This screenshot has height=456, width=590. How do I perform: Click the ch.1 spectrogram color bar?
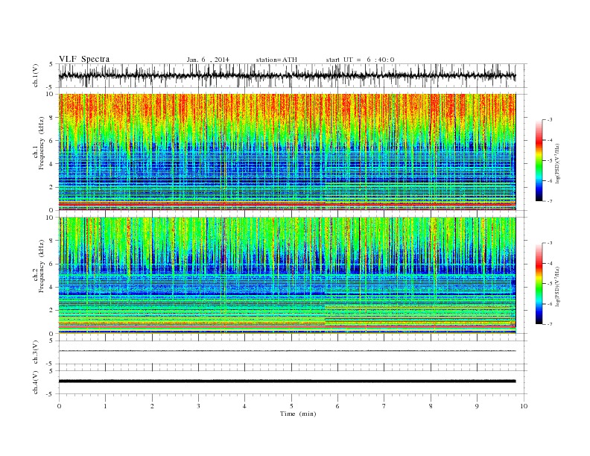click(x=539, y=161)
